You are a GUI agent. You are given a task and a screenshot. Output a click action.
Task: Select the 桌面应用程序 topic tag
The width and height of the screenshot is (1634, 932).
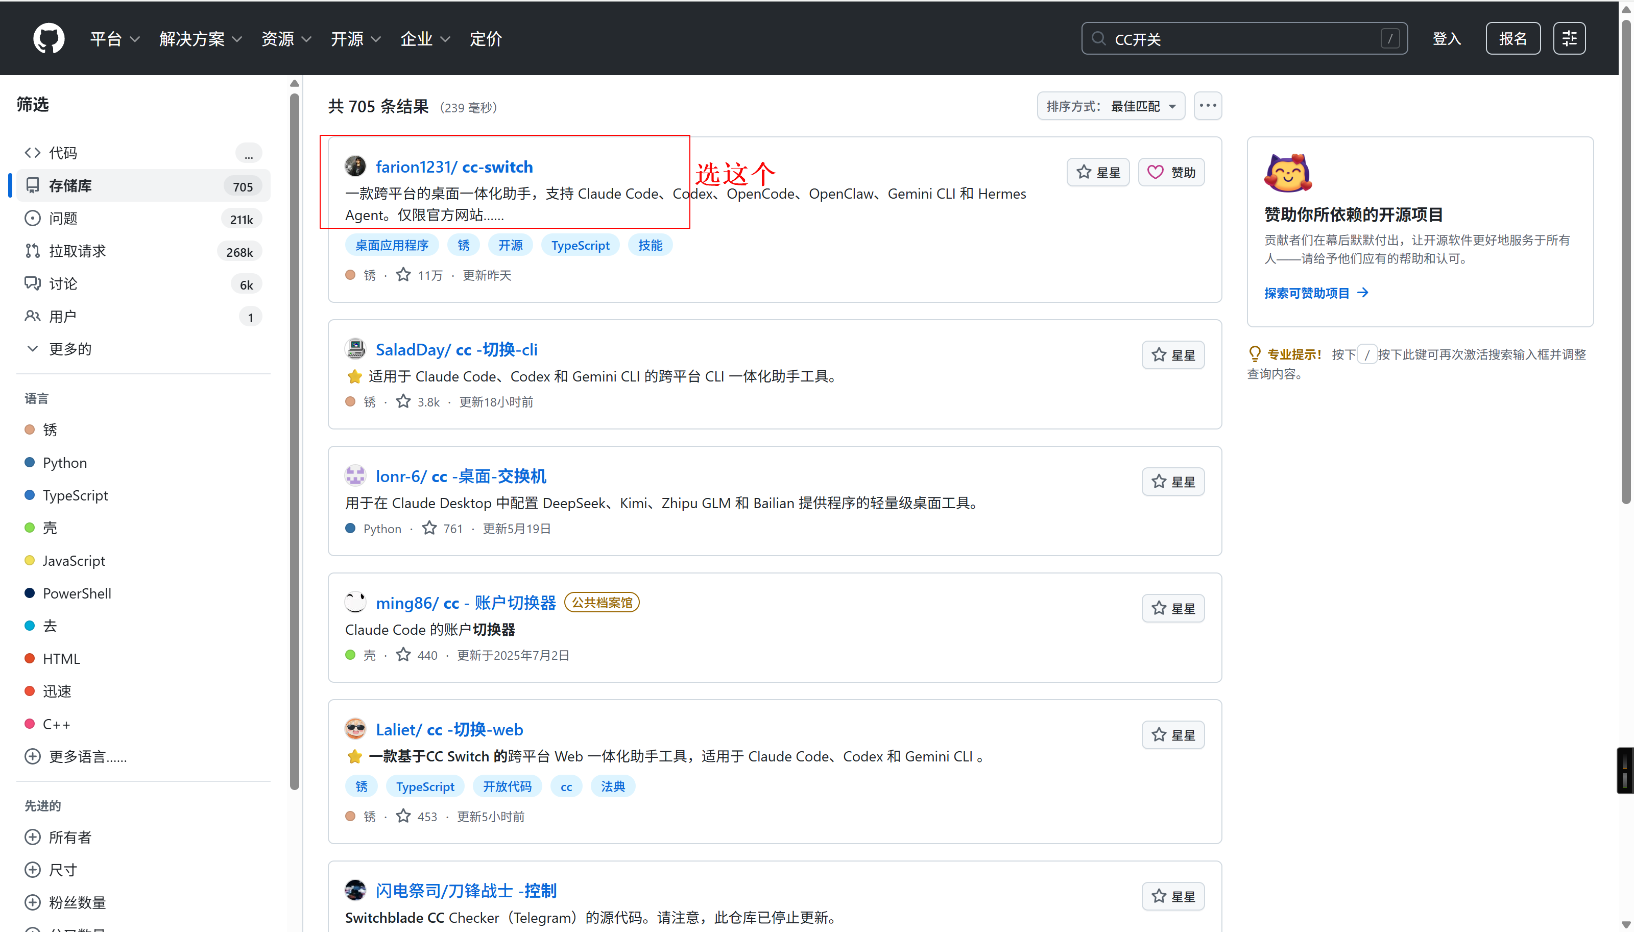(392, 245)
